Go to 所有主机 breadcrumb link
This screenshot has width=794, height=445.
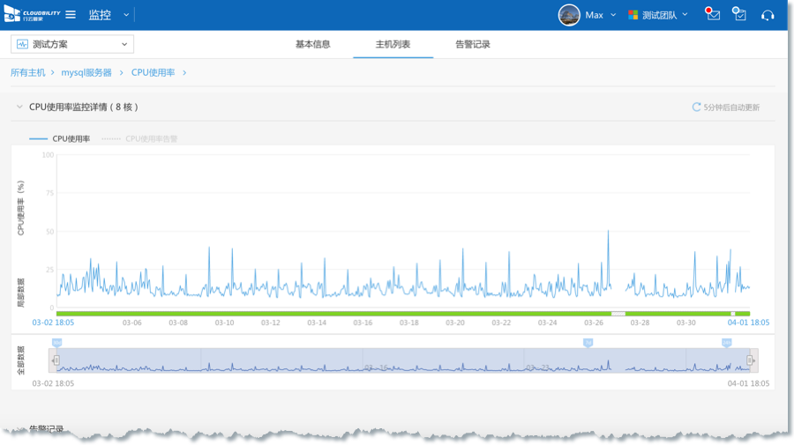27,72
